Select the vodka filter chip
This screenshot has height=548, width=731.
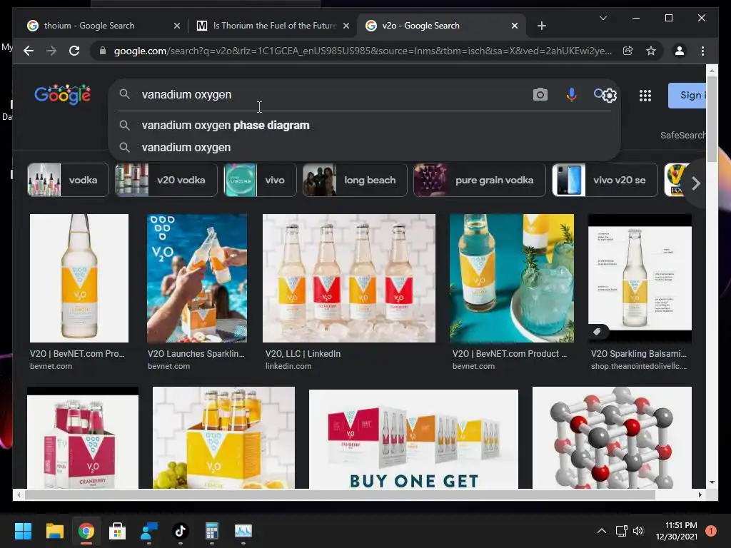pos(68,180)
